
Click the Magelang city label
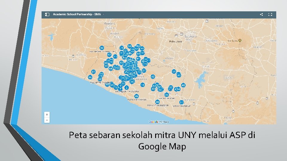pyautogui.click(x=109, y=23)
